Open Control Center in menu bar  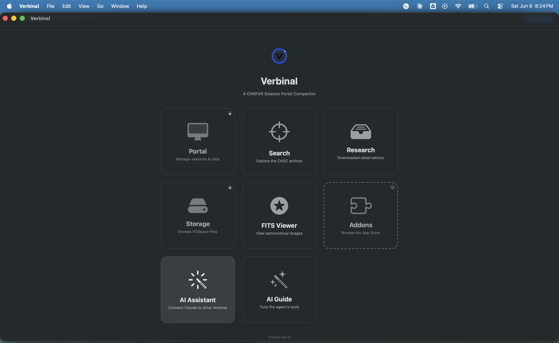(500, 6)
